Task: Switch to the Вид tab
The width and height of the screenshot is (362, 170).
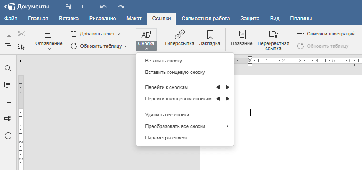Action: tap(275, 19)
